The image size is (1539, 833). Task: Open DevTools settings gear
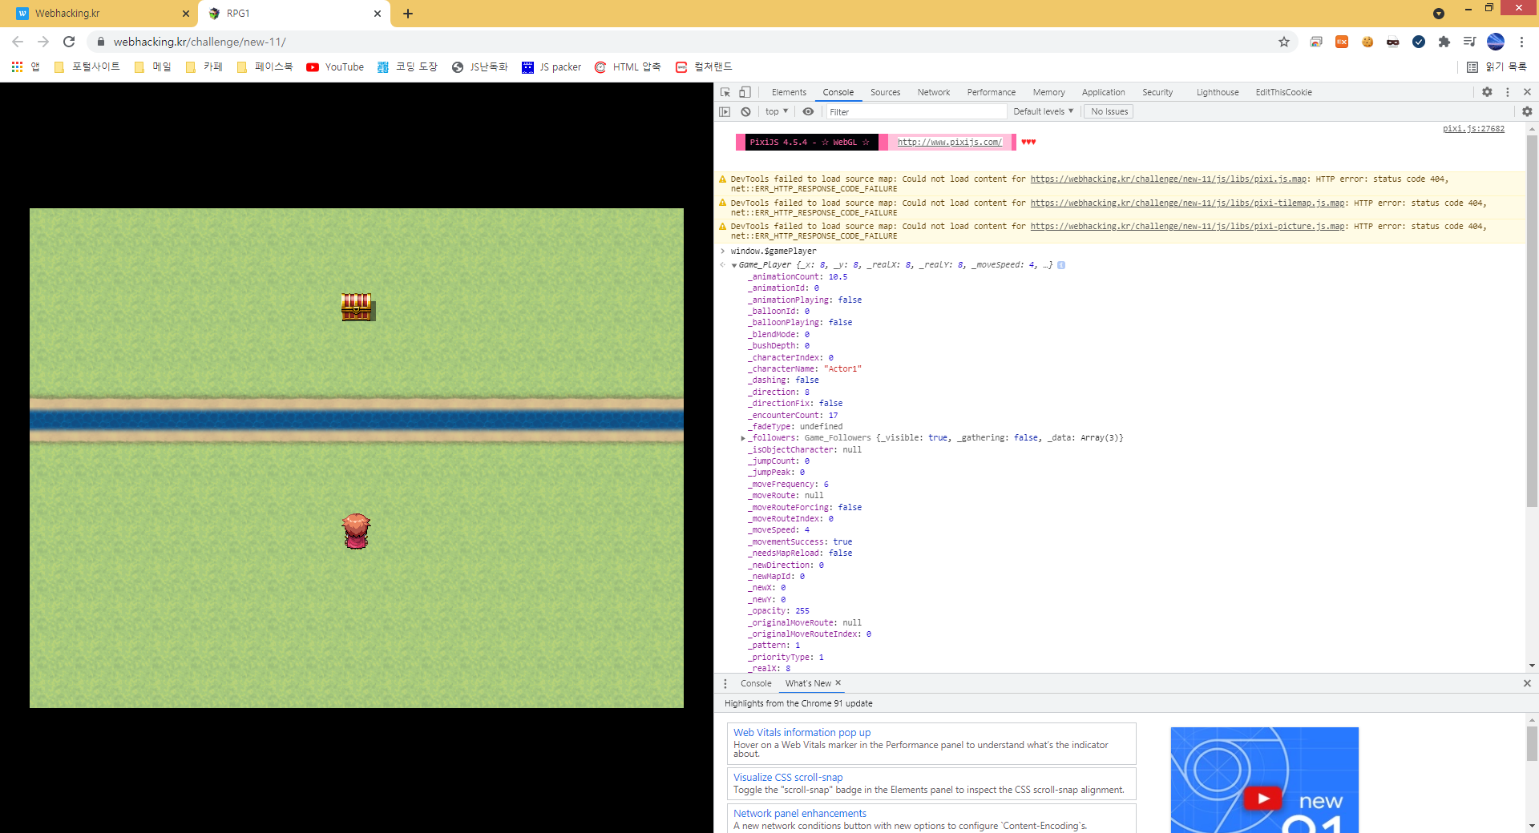click(x=1487, y=92)
